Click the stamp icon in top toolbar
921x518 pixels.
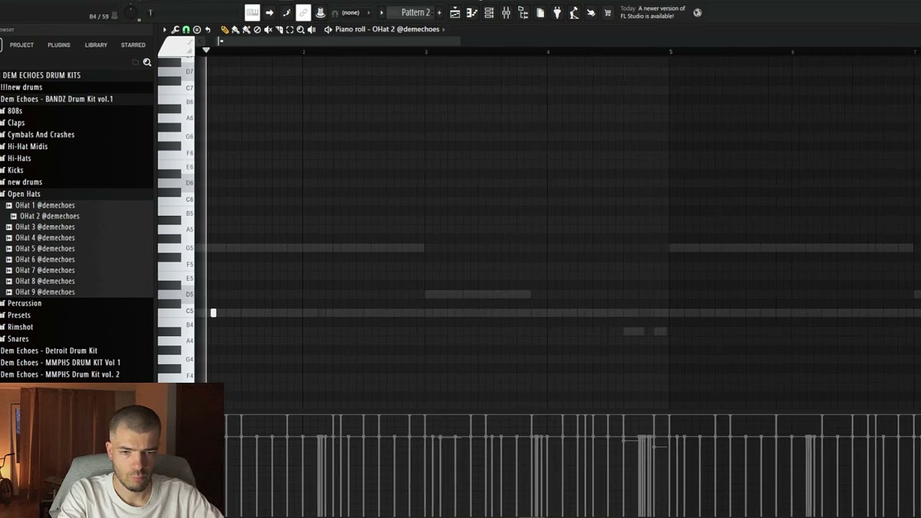tap(320, 12)
